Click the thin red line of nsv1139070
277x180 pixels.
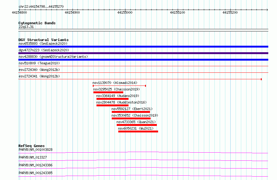[119, 86]
